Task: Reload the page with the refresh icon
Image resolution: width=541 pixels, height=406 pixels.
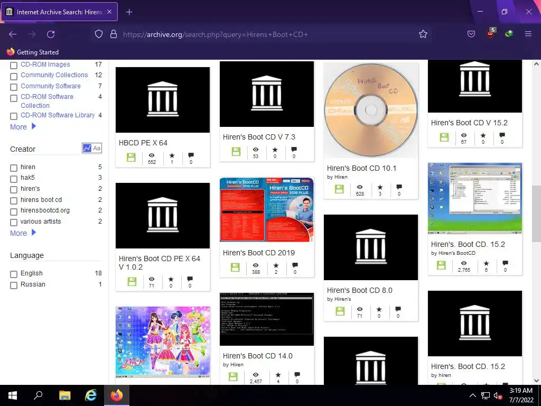Action: (51, 34)
